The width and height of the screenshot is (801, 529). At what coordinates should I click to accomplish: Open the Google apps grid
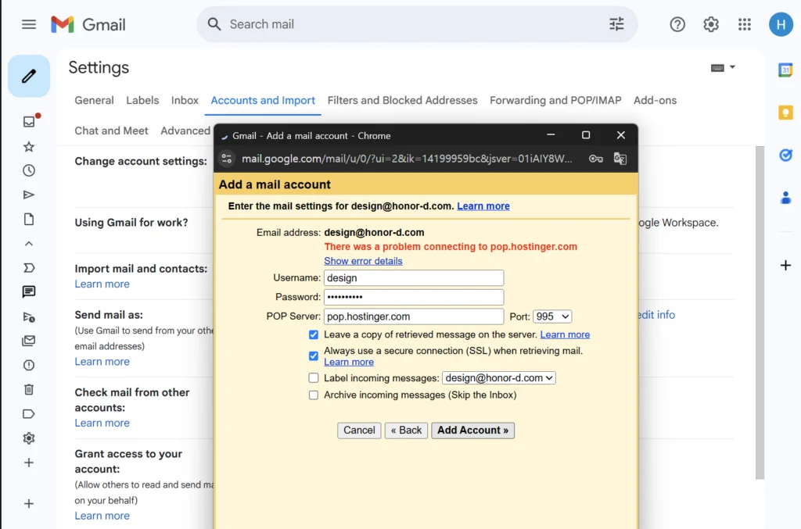745,24
